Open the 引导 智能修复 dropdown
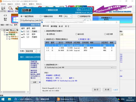The width and height of the screenshot is (136, 102). click(31, 51)
